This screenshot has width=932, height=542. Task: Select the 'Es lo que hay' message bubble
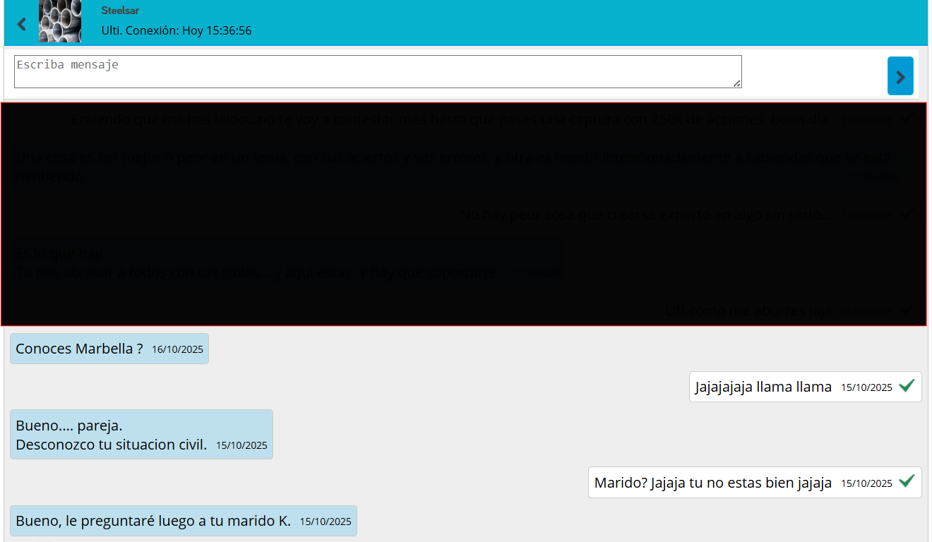(x=288, y=263)
